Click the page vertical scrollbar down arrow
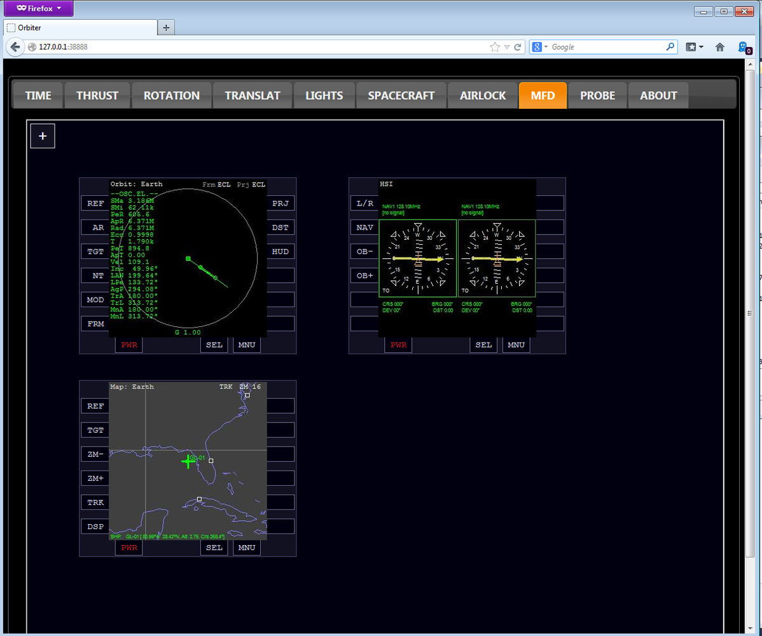The height and width of the screenshot is (636, 762). [x=751, y=629]
